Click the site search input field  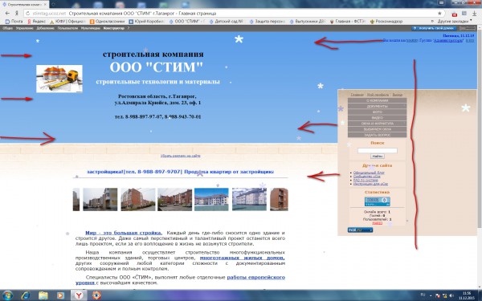[x=378, y=151]
